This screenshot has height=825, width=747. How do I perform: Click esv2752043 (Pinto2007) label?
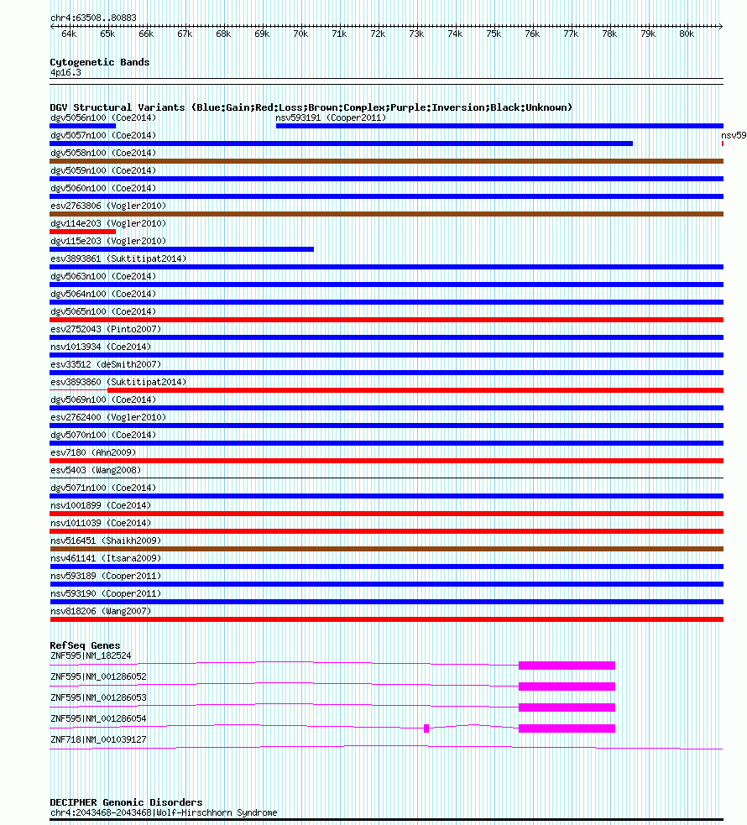(106, 329)
